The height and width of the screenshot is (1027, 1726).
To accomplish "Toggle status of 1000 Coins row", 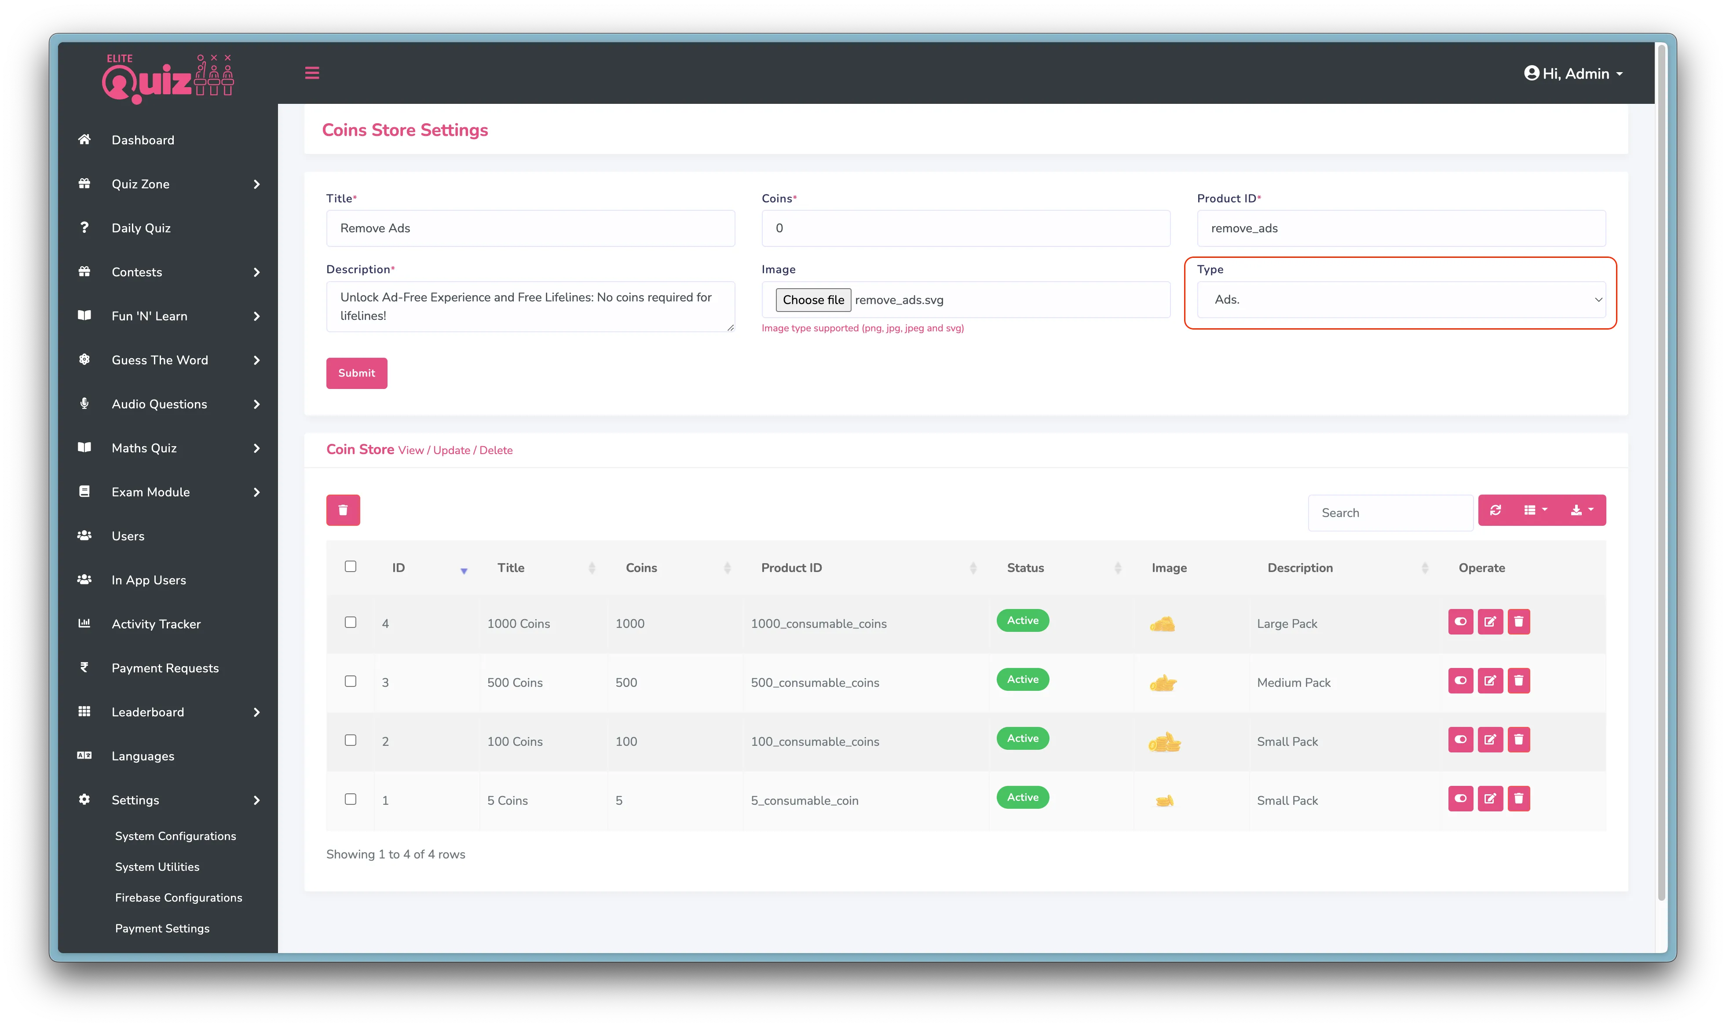I will click(1460, 621).
